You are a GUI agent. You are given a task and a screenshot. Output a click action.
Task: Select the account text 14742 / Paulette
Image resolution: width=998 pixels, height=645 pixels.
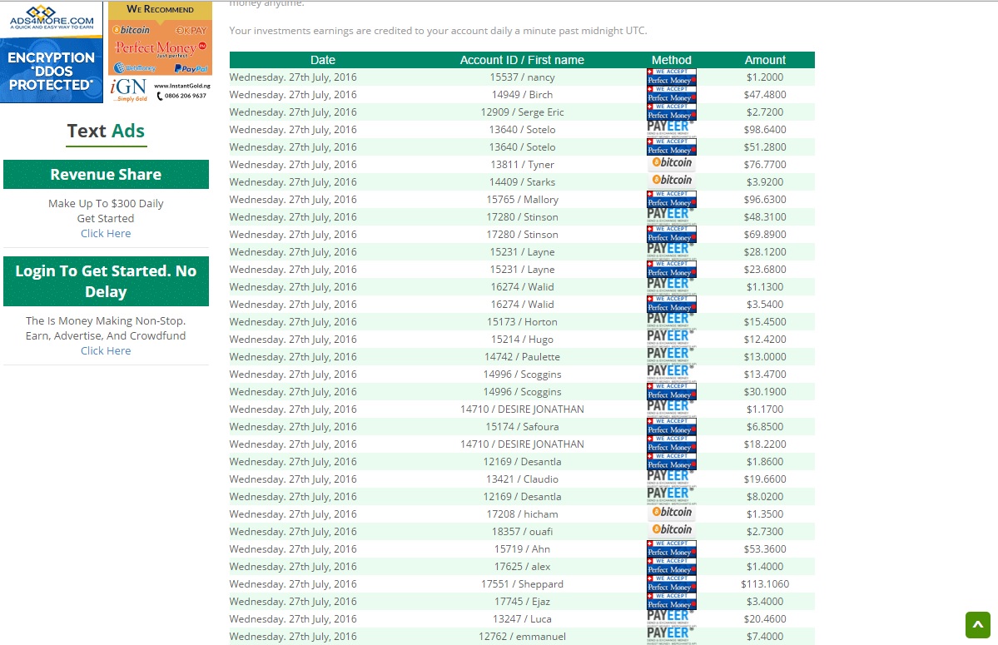click(x=522, y=357)
